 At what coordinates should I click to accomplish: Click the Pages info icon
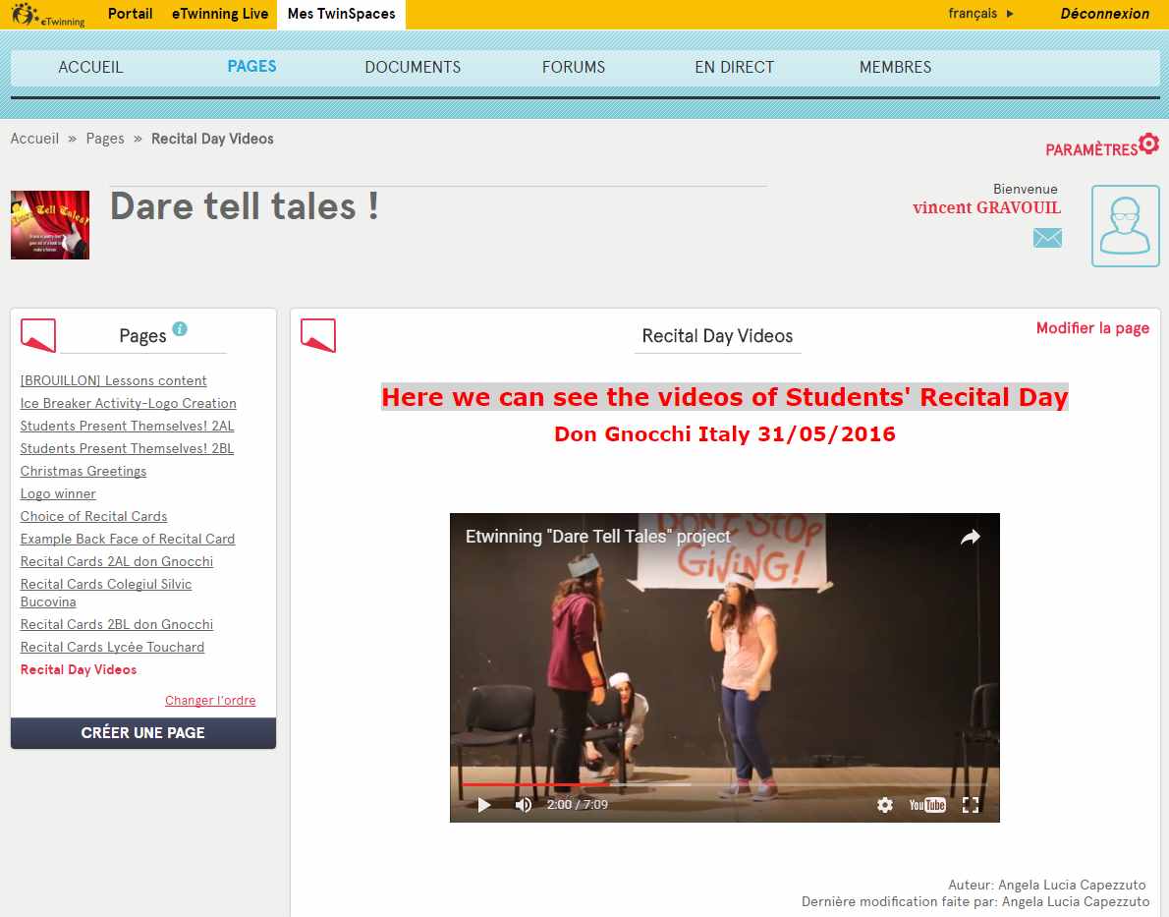tap(180, 329)
